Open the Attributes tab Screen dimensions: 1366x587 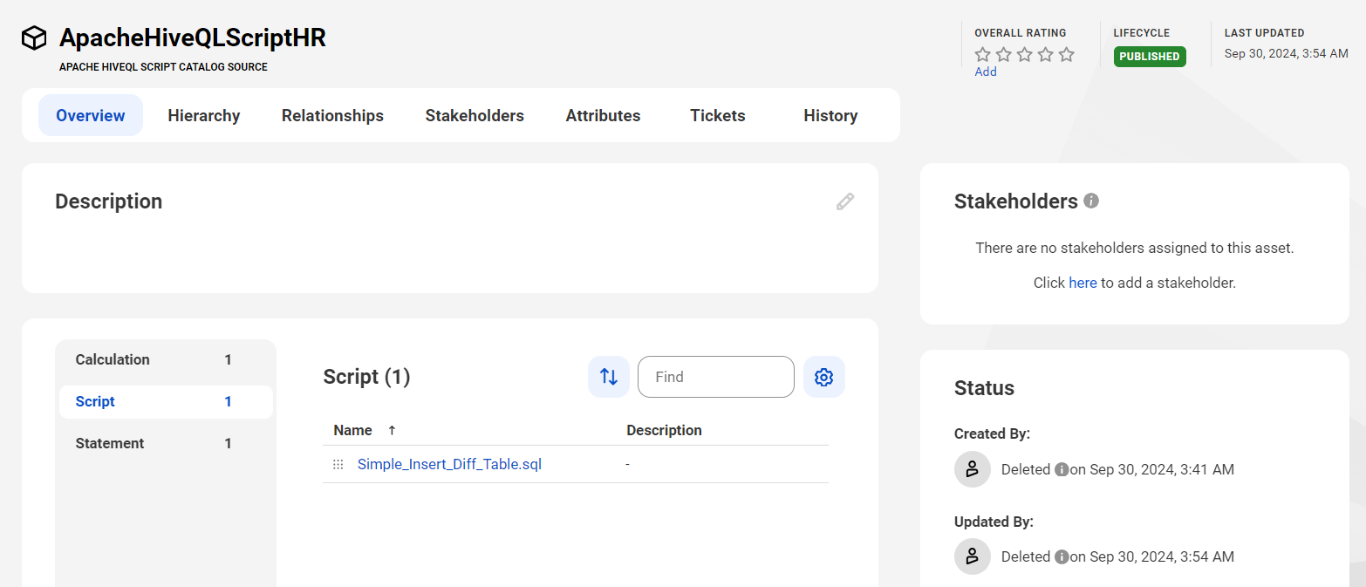(x=603, y=115)
